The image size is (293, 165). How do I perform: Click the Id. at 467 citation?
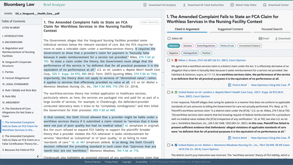tap(78, 142)
